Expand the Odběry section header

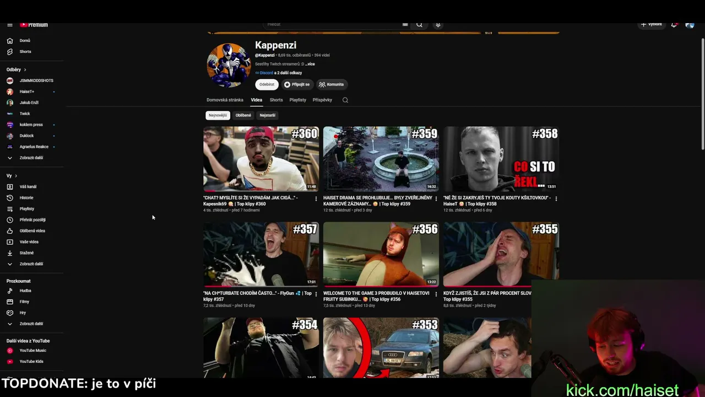coord(17,69)
